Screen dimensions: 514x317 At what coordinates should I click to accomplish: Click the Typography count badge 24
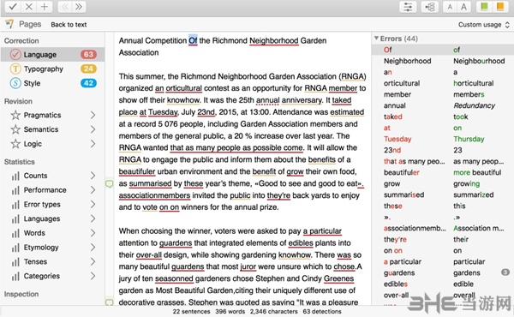click(x=88, y=69)
